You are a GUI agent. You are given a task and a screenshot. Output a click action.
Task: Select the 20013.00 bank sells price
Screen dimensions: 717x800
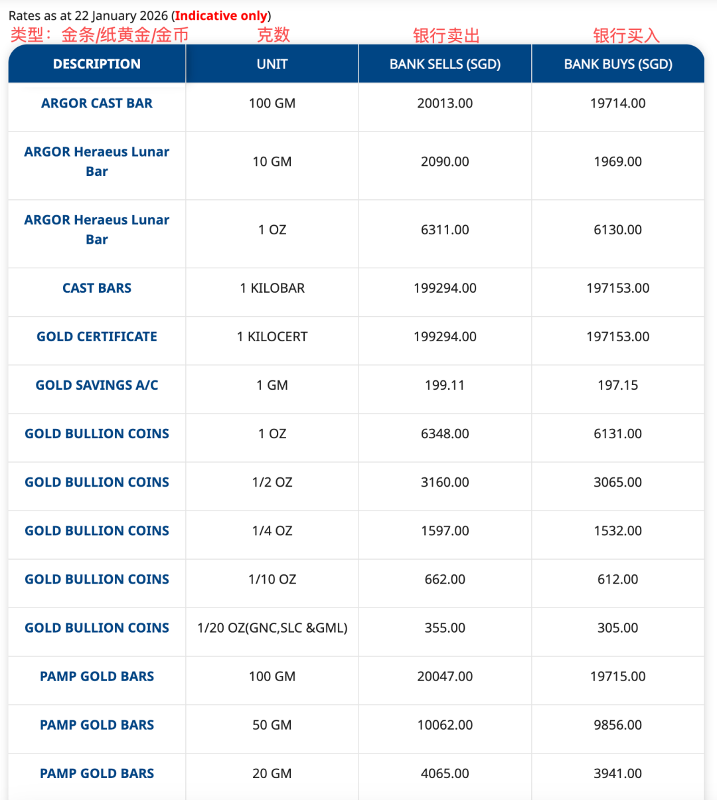445,104
